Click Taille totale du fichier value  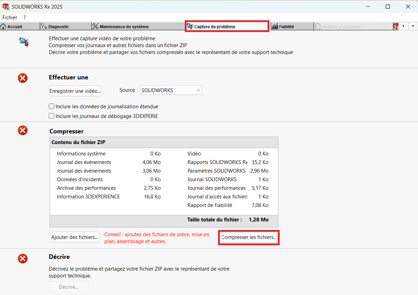coord(259,220)
